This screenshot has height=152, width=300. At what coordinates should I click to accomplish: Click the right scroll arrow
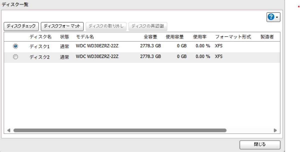[x=276, y=130]
